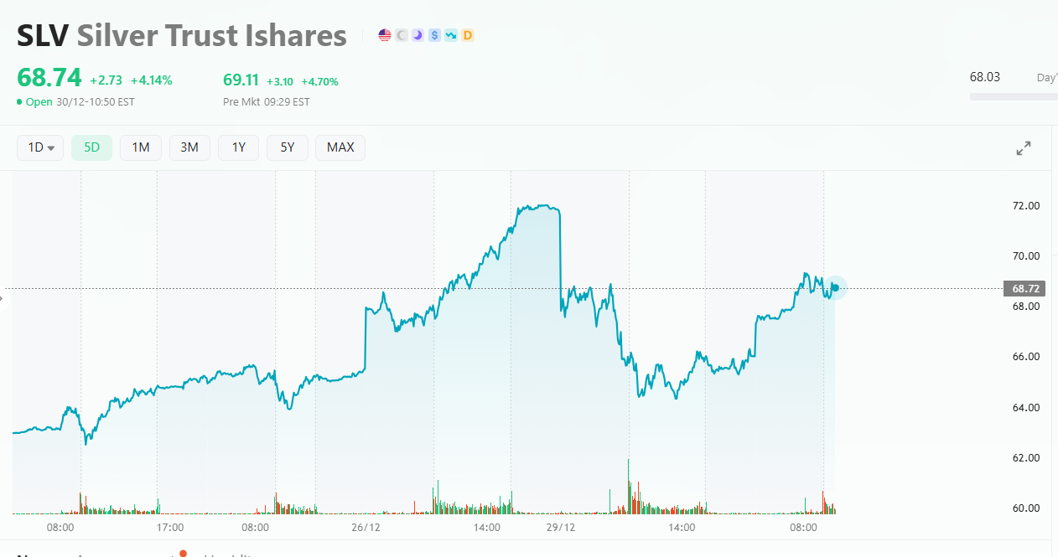Switch to the 3M time range
The width and height of the screenshot is (1058, 557).
point(189,148)
